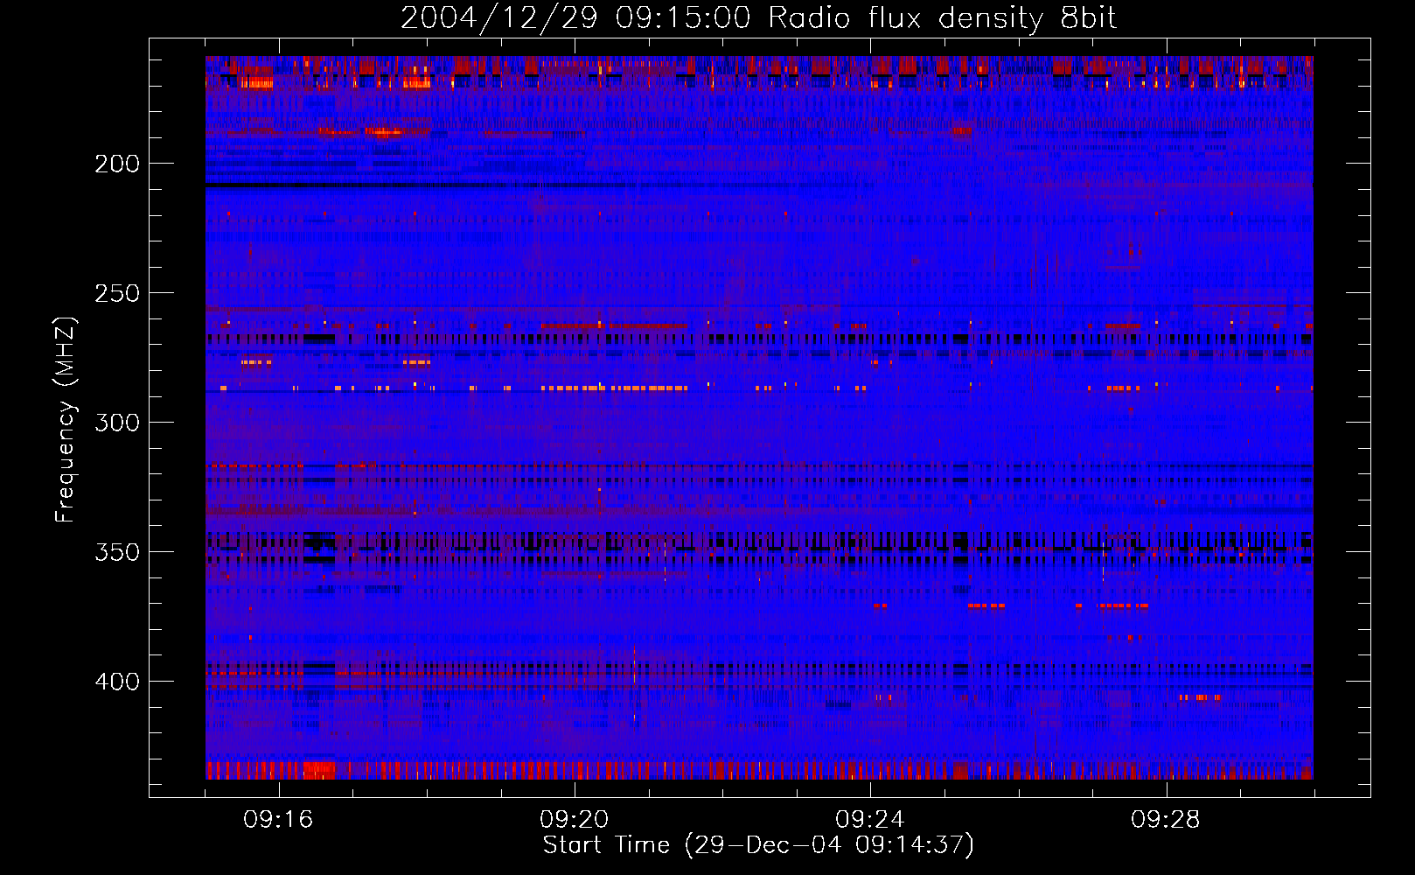Click the 400 frequency tick label
The height and width of the screenshot is (875, 1415).
click(117, 682)
